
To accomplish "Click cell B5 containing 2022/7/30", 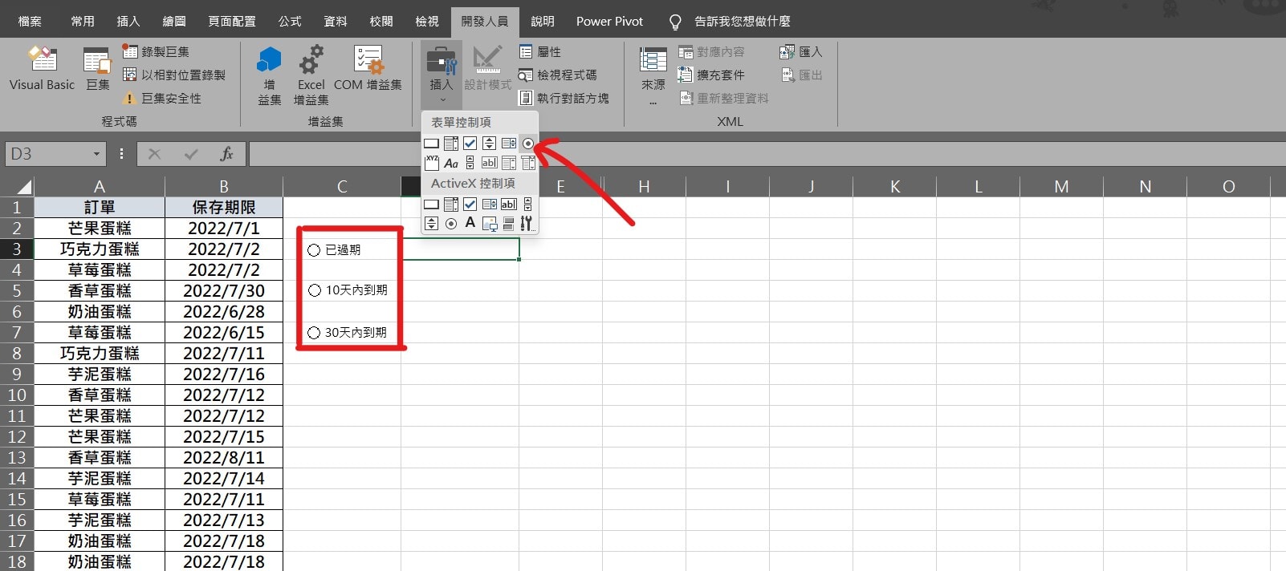I will point(223,291).
